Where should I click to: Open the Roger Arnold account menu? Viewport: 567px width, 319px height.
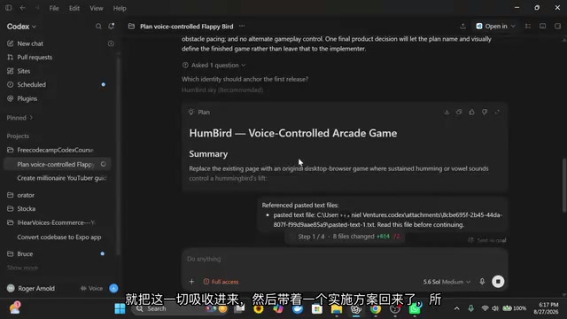tap(32, 288)
